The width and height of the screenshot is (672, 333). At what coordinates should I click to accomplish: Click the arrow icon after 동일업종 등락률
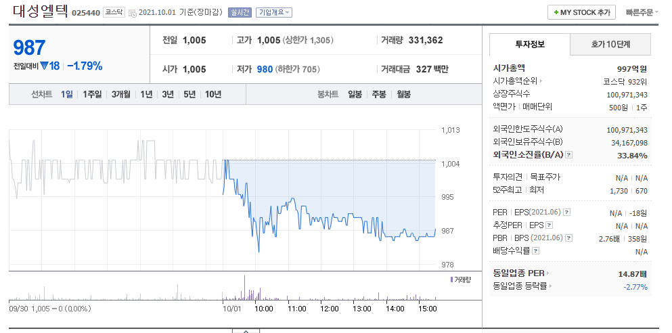click(550, 286)
